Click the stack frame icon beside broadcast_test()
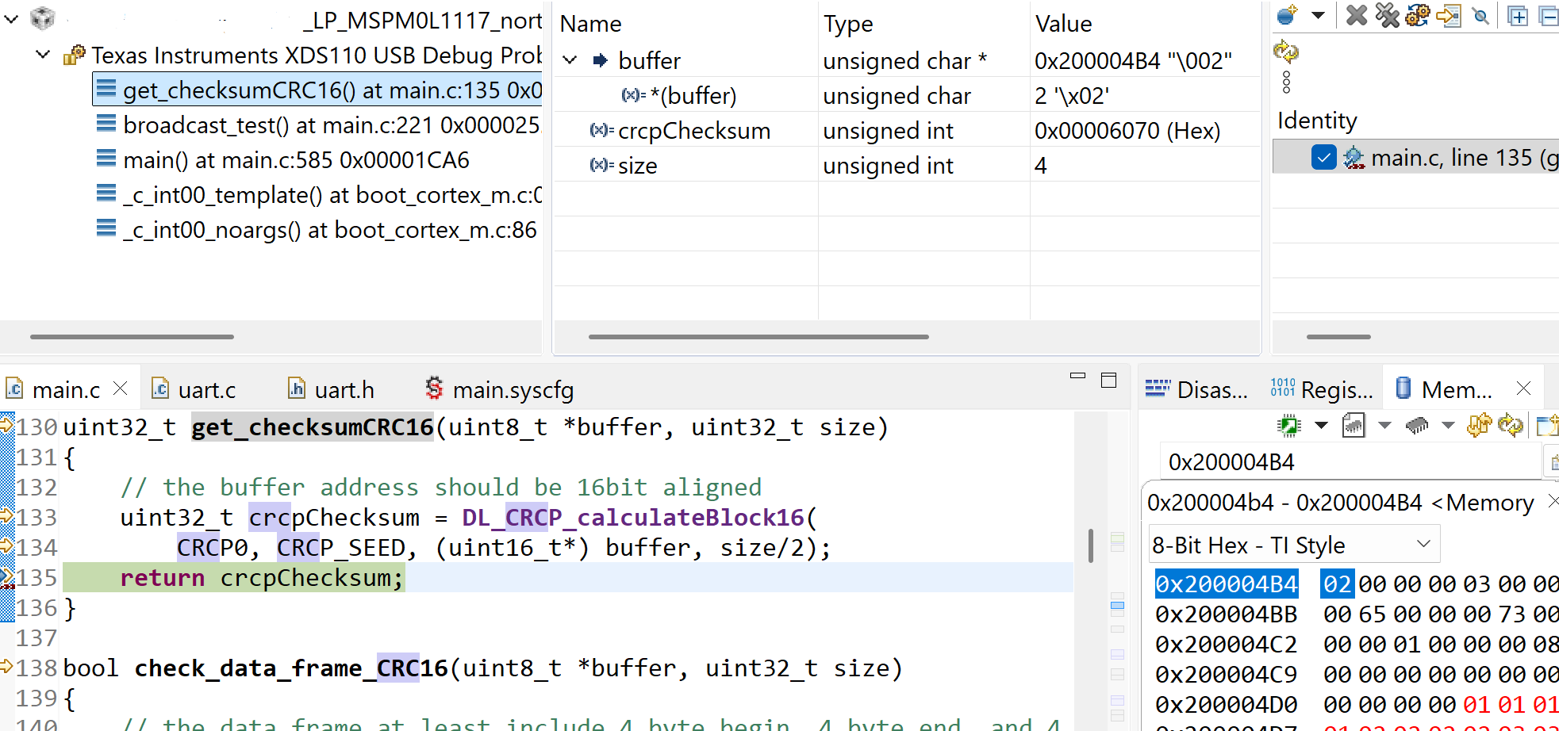 point(106,124)
